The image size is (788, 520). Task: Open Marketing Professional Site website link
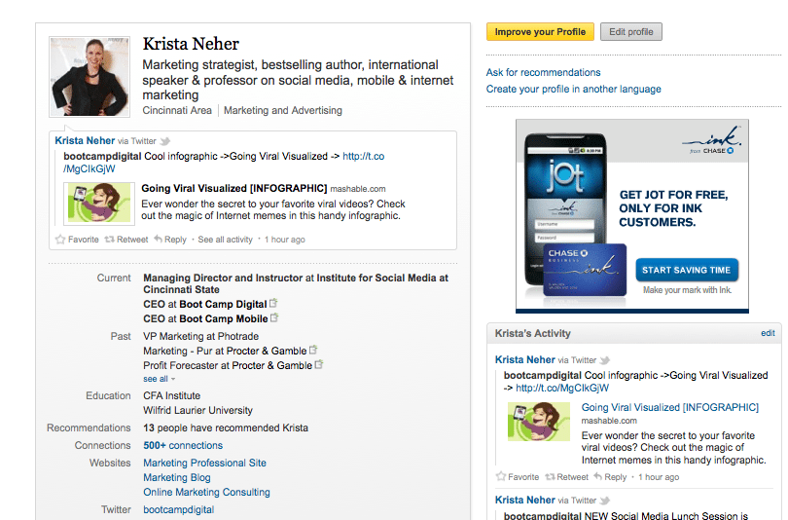click(x=204, y=463)
